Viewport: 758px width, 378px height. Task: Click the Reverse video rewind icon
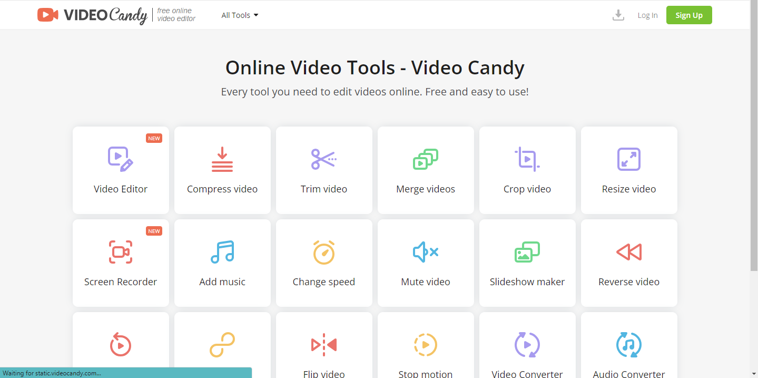(629, 252)
